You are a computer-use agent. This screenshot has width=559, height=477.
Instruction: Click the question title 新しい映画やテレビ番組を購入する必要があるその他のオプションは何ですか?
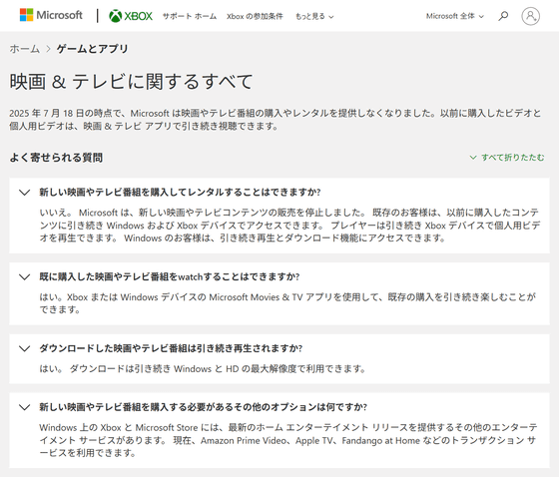(x=204, y=407)
